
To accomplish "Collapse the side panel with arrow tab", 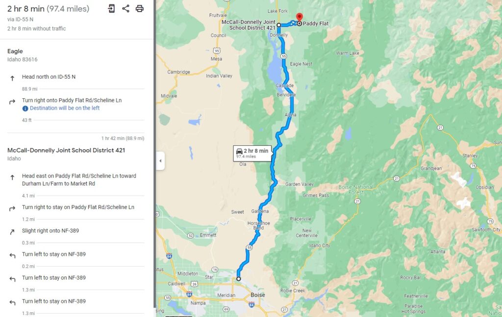I will click(x=160, y=161).
